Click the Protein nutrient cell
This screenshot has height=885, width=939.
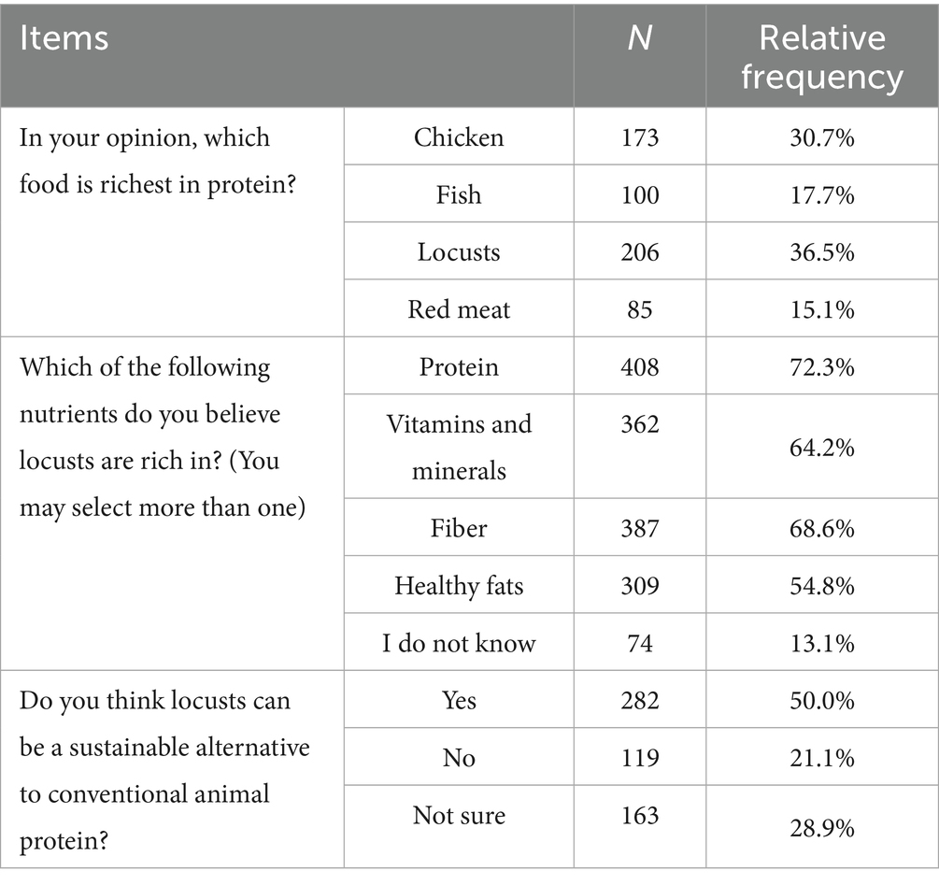(x=459, y=366)
